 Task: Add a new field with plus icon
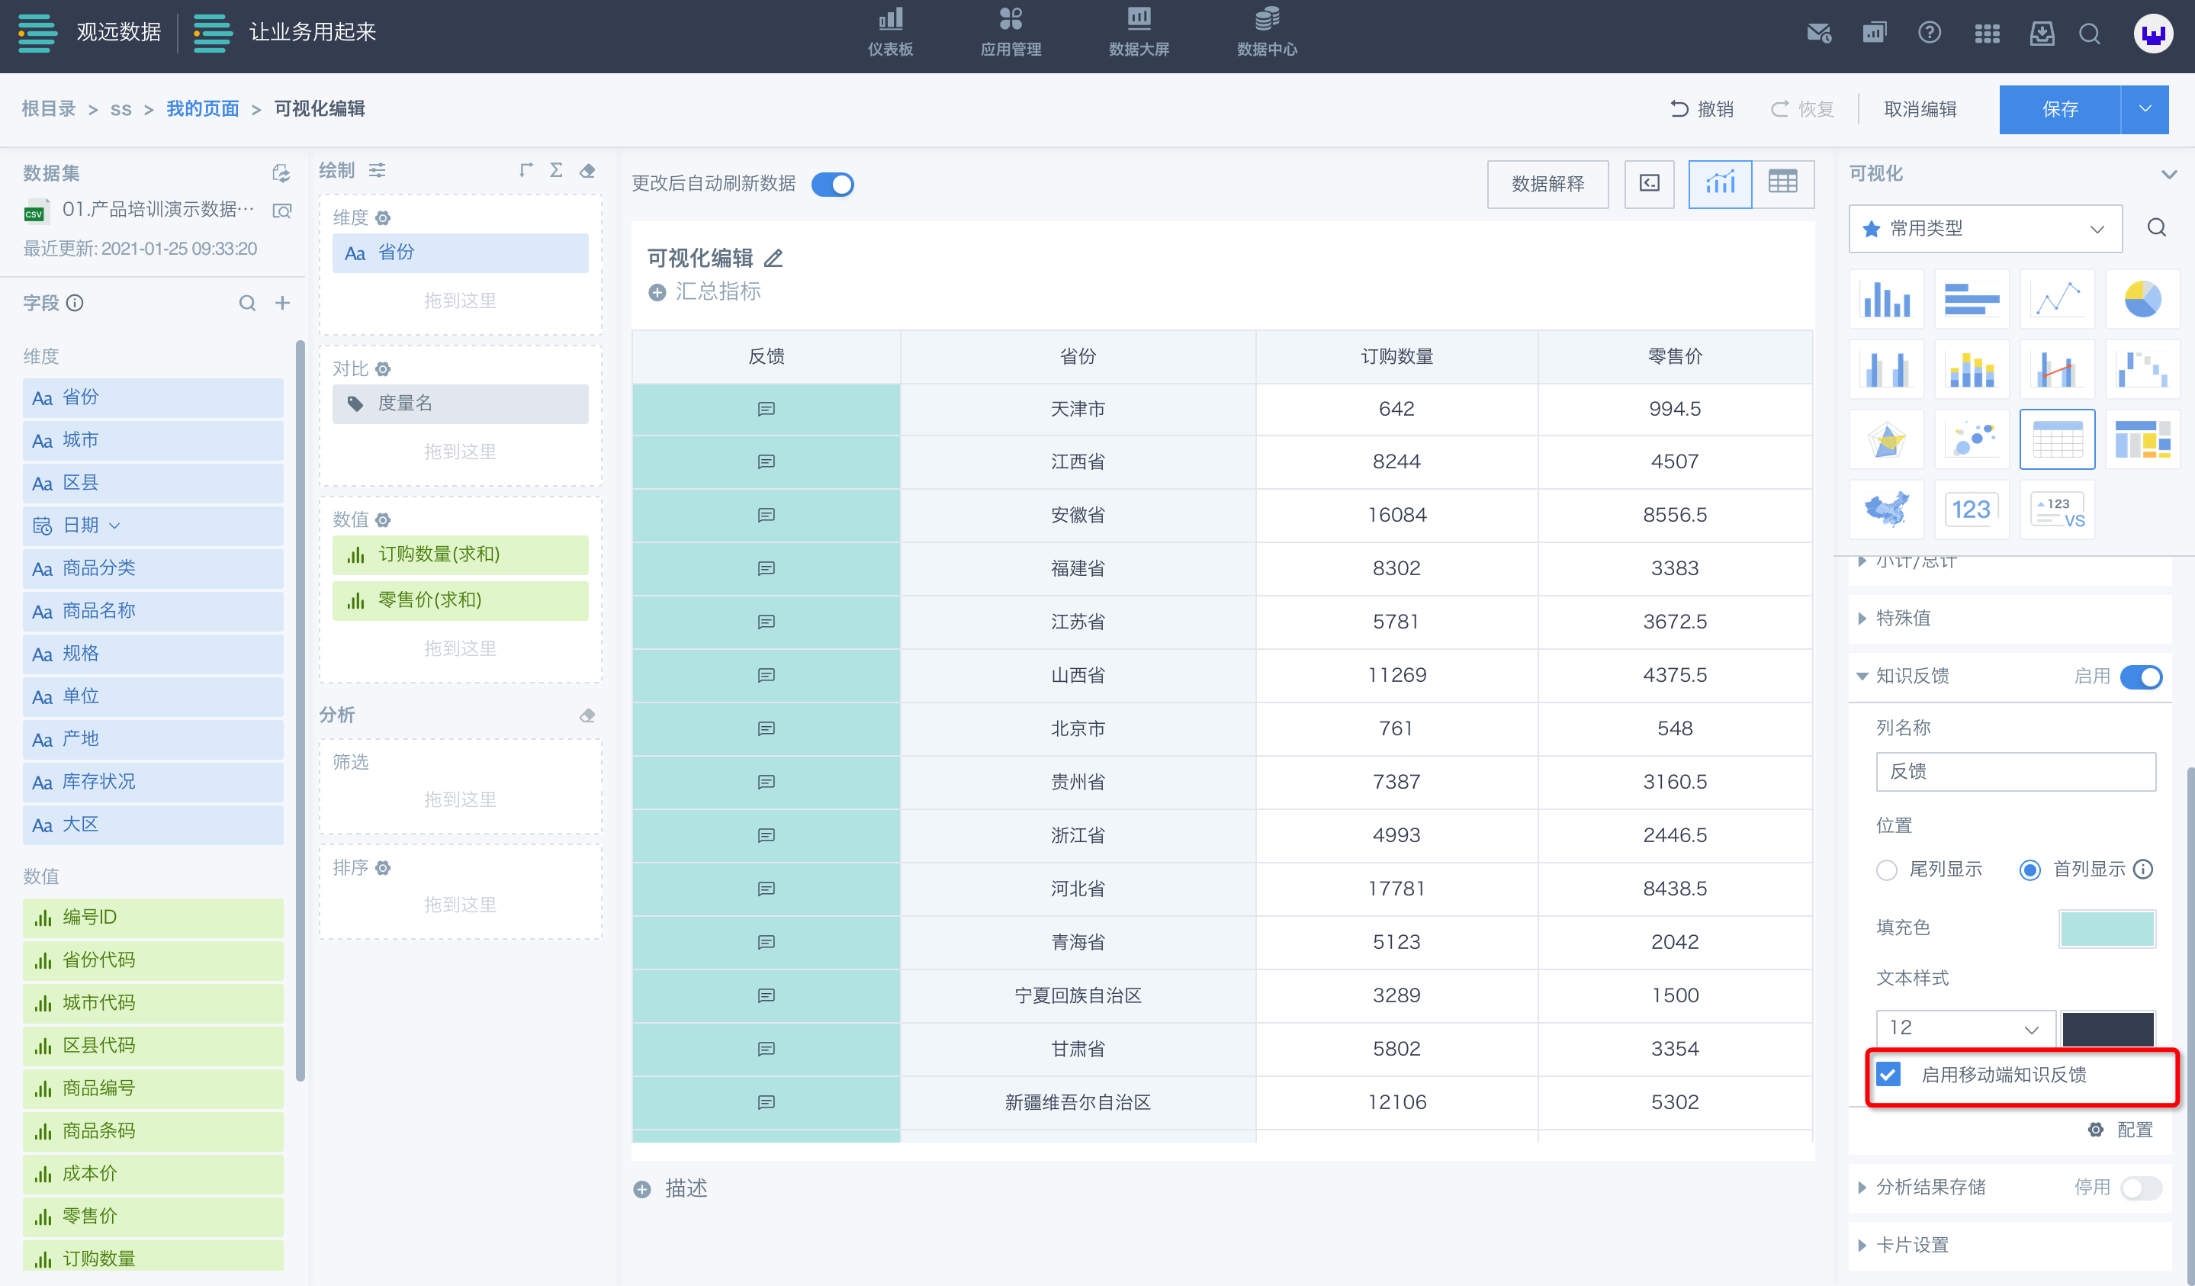point(282,302)
